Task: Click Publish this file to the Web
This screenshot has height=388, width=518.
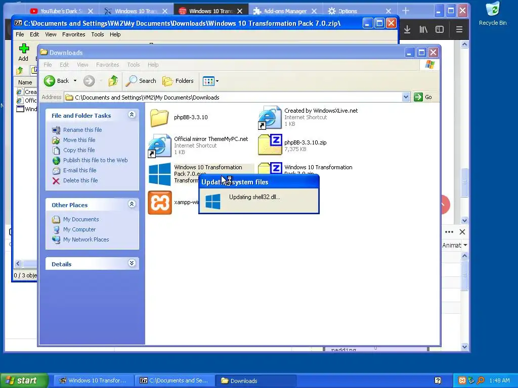Action: pos(95,160)
